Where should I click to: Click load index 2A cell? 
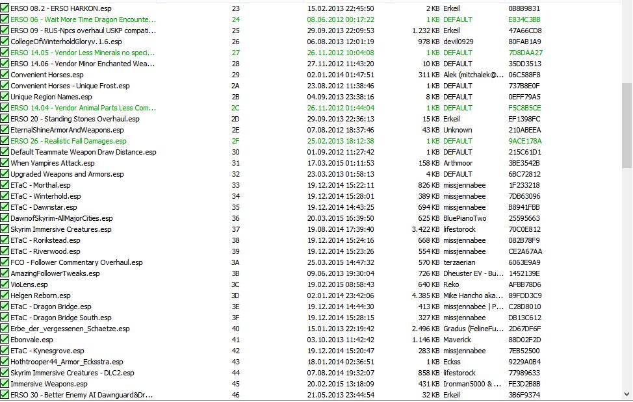[x=236, y=86]
